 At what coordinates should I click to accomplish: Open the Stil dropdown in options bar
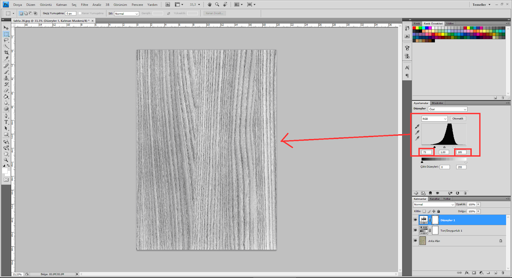(x=126, y=13)
